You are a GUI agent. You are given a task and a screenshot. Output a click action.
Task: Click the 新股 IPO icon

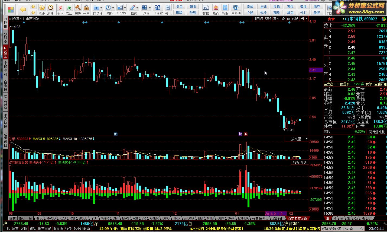pos(225,7)
